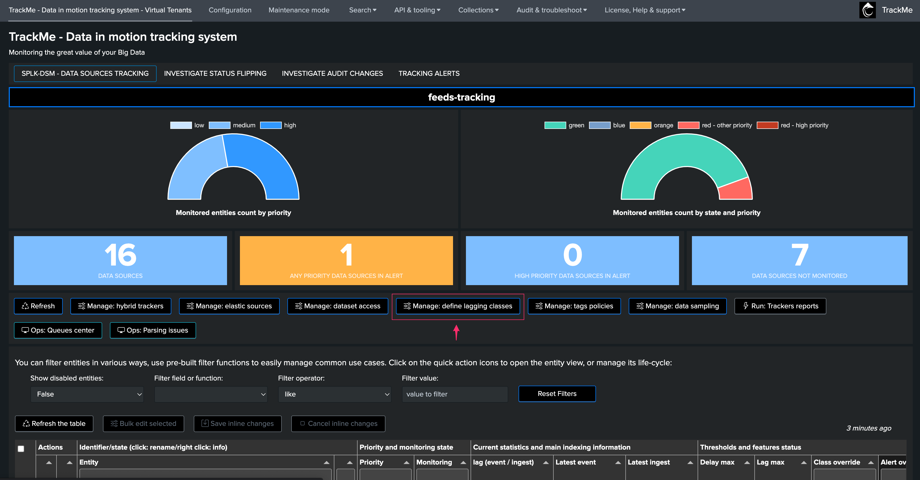Screen dimensions: 920x480
Task: Toggle the 'green' state legend item
Action: 564,125
